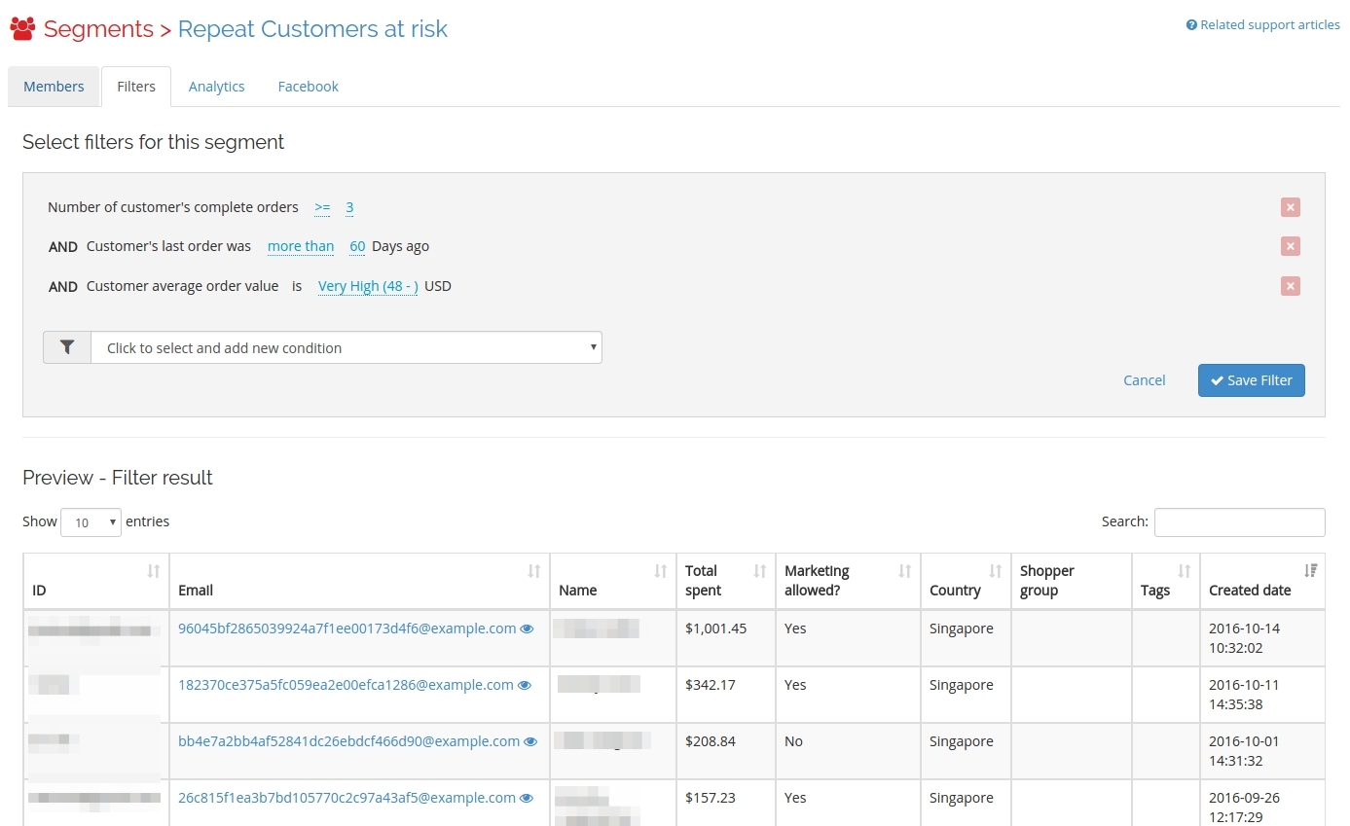Screen dimensions: 1350x826
Task: Click the filter funnel icon beside the condition selector
Action: [x=66, y=346]
